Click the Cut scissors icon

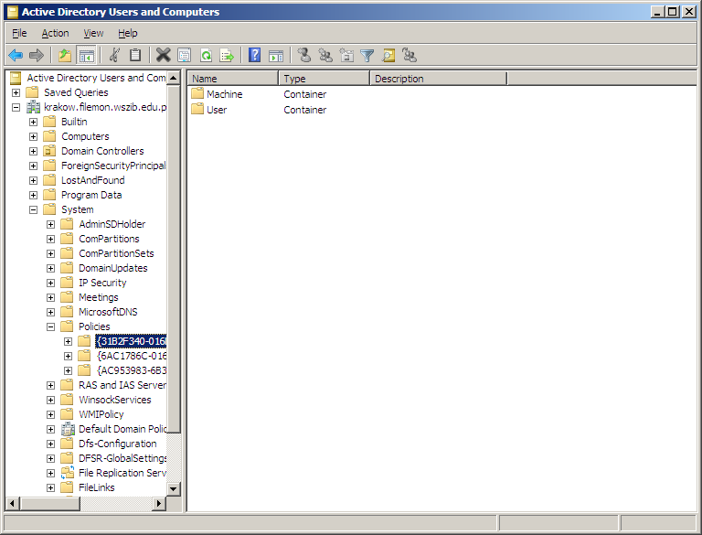(114, 56)
